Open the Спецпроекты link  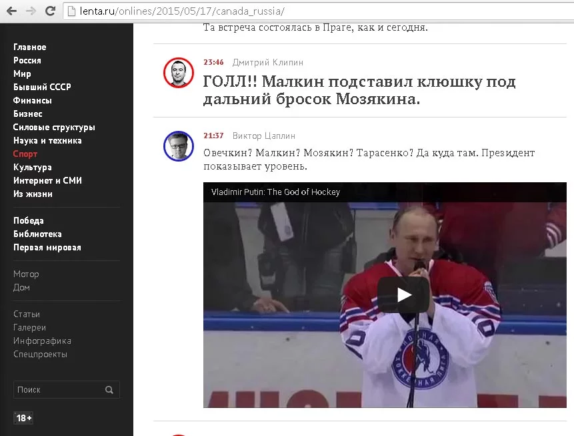click(40, 355)
